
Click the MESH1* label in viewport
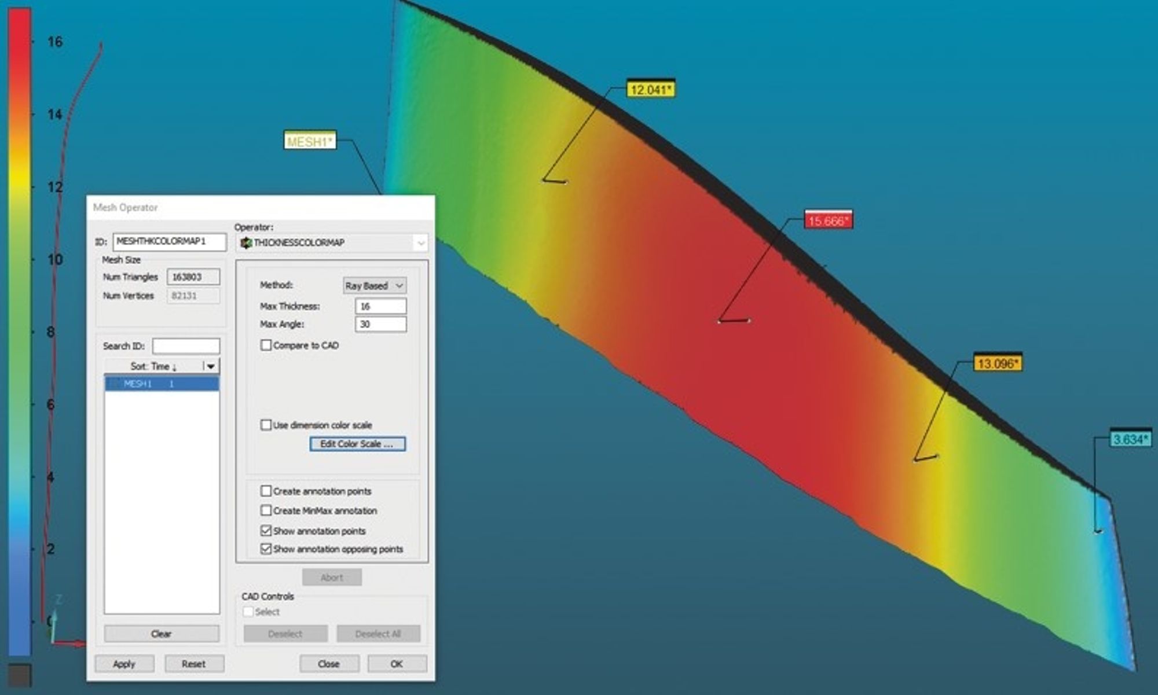[x=310, y=141]
